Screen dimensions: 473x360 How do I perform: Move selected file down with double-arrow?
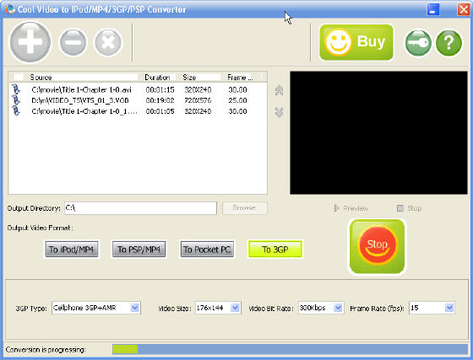pos(279,113)
